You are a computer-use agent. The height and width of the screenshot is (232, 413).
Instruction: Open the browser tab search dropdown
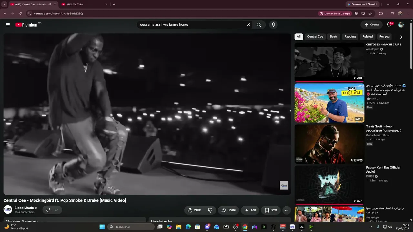click(x=4, y=4)
